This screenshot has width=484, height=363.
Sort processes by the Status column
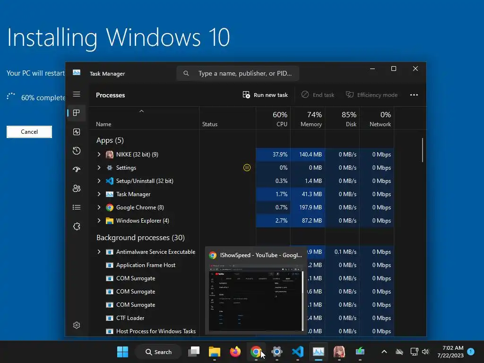point(227,119)
